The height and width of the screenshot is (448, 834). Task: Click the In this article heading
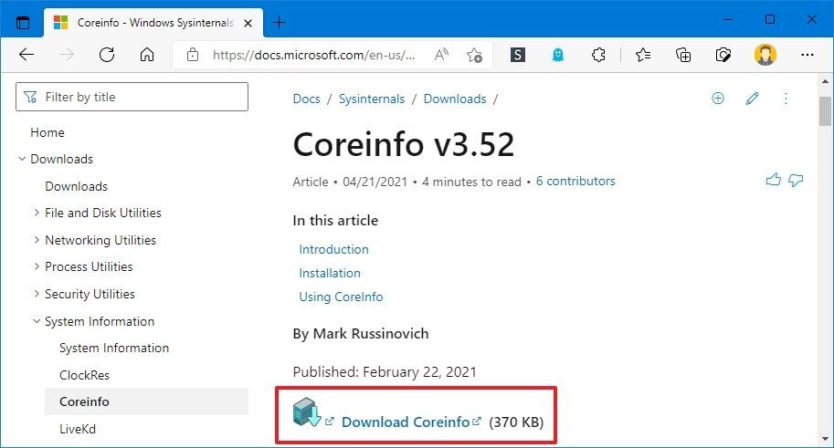(335, 221)
